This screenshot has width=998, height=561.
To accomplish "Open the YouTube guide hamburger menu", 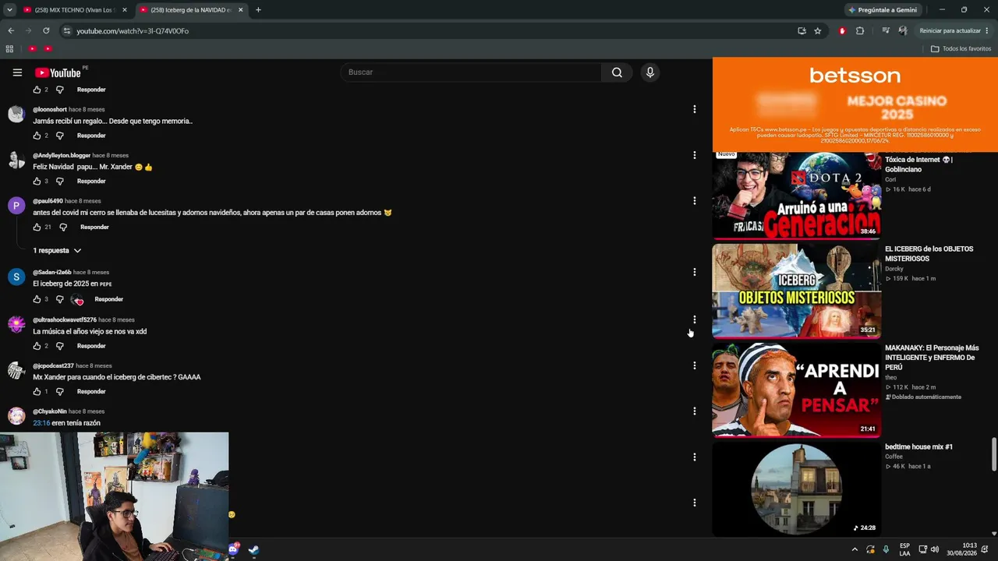I will click(17, 72).
